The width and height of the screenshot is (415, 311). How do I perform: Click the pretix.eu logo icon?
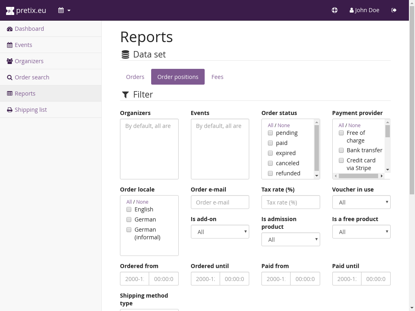coord(10,11)
